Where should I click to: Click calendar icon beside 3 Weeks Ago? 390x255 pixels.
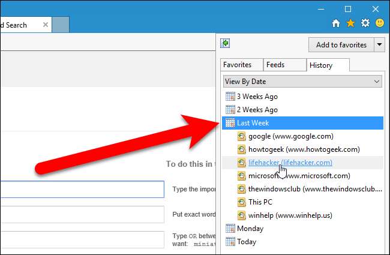[x=230, y=96]
